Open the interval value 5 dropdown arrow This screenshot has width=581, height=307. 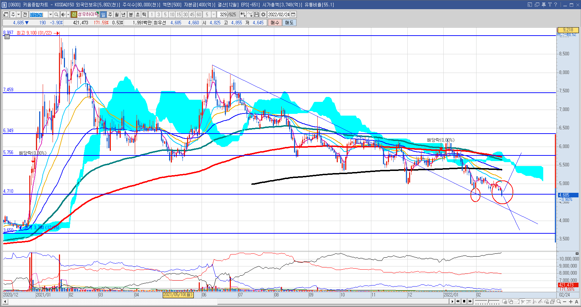point(214,14)
